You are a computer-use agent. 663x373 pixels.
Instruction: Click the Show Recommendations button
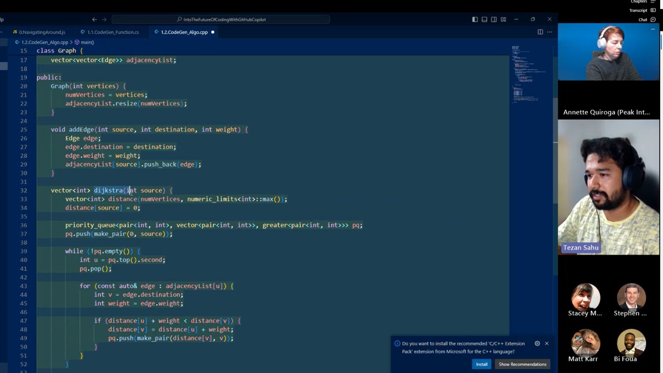(522, 364)
